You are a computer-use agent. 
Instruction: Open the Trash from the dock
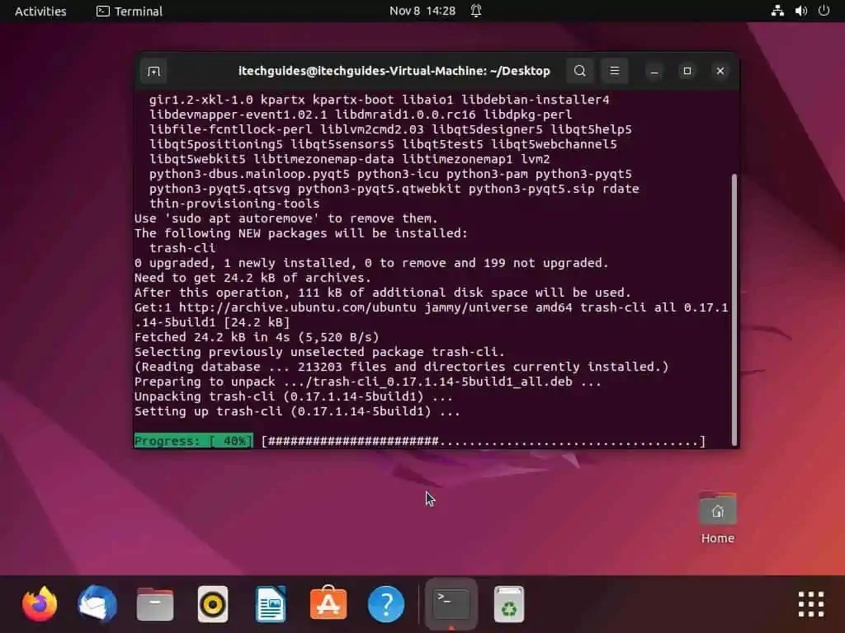508,604
